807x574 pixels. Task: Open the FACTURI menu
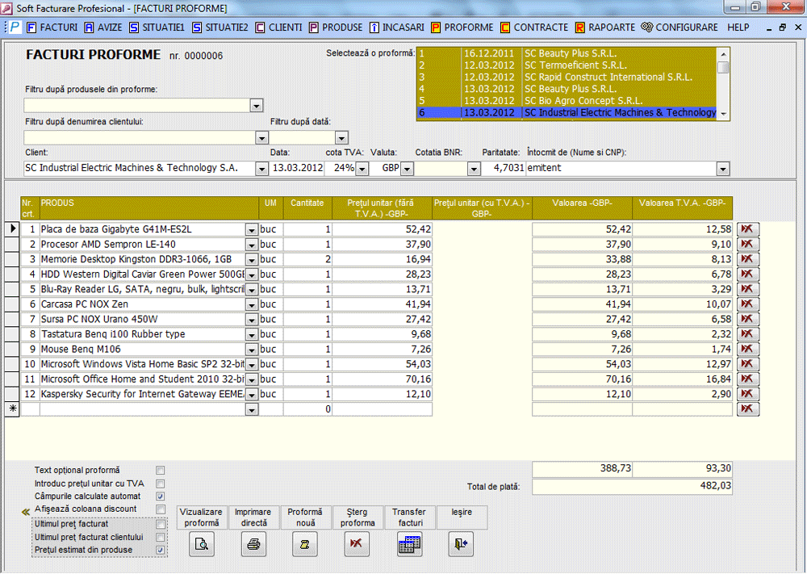click(x=52, y=27)
